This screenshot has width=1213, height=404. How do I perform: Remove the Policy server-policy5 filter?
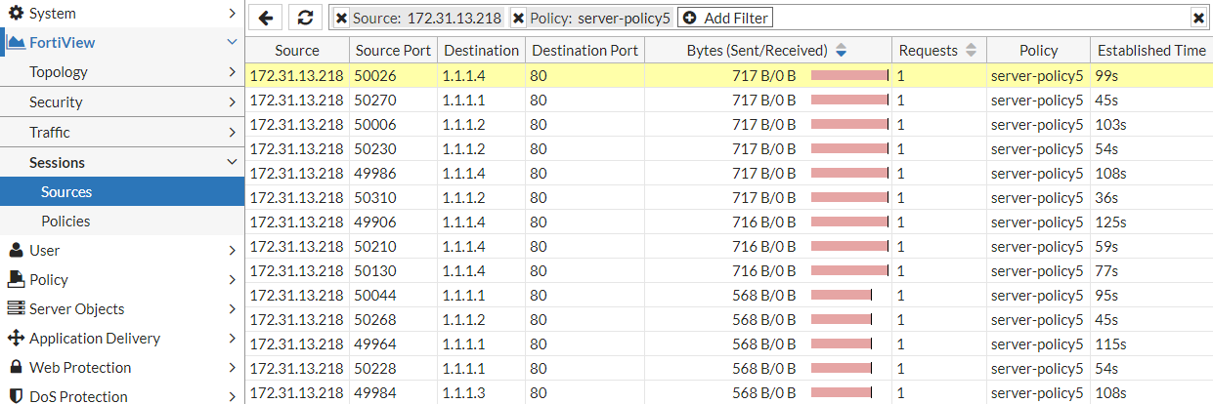click(x=518, y=18)
